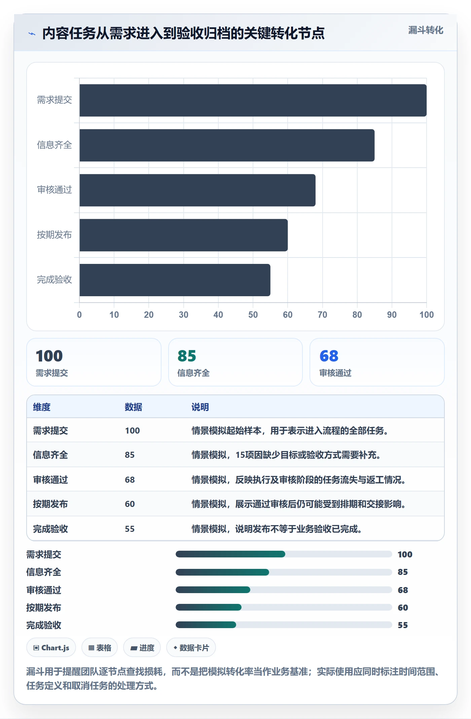The image size is (471, 719).
Task: Click the 审核通过 progress bar
Action: point(284,590)
